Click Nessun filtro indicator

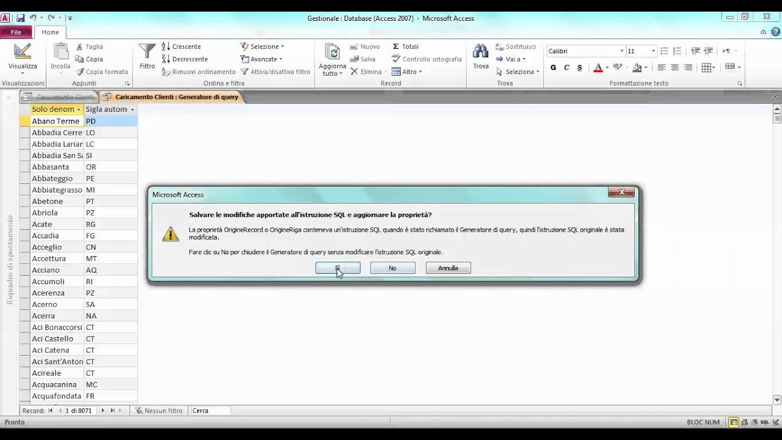tap(159, 411)
